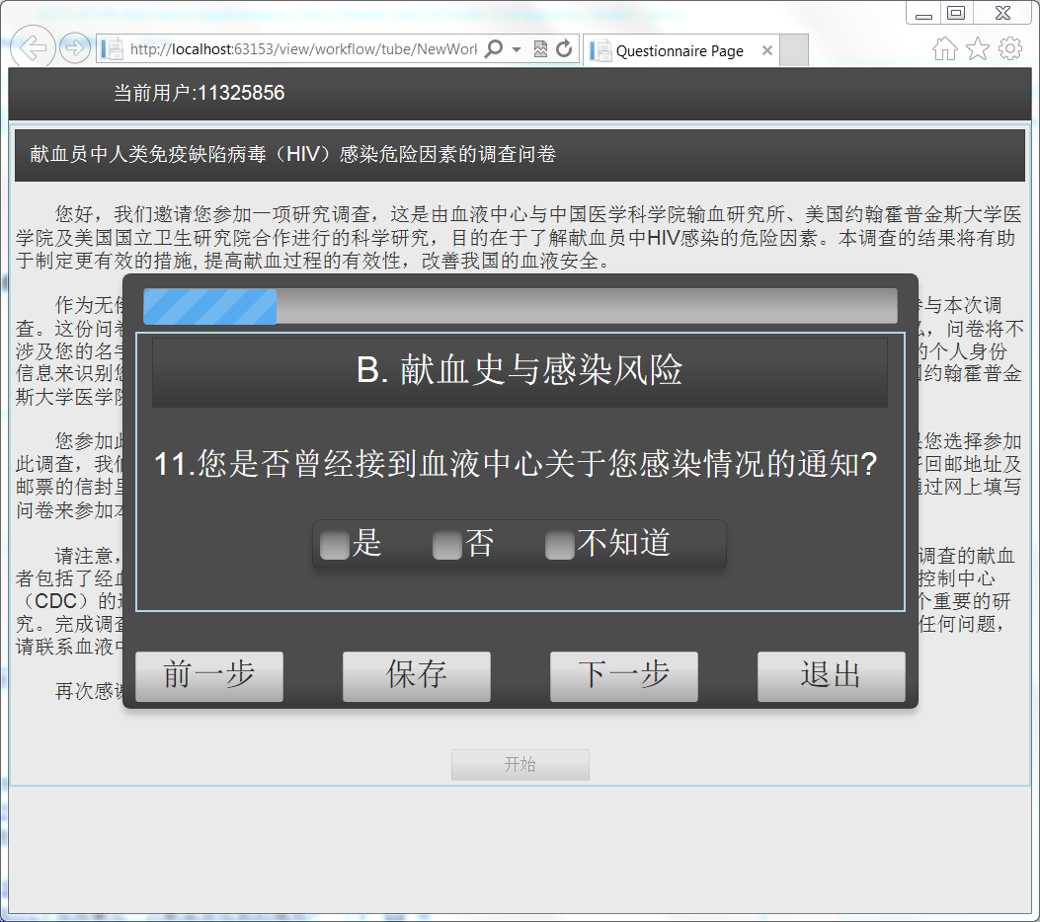This screenshot has height=922, width=1040.
Task: Click the page icon on Questionnaire tab
Action: click(x=600, y=50)
